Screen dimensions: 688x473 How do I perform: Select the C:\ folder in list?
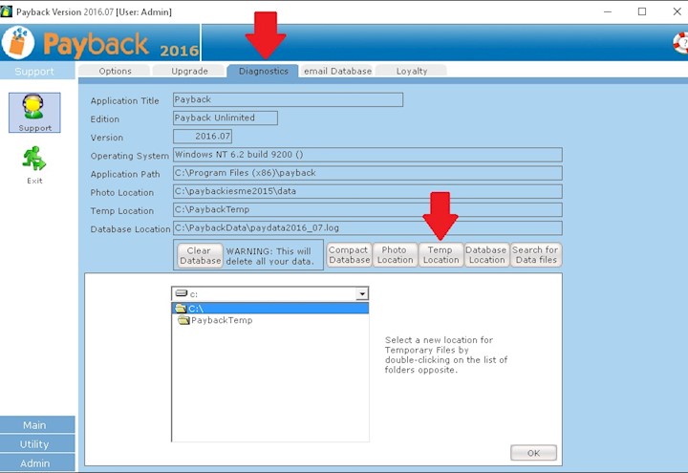point(194,309)
